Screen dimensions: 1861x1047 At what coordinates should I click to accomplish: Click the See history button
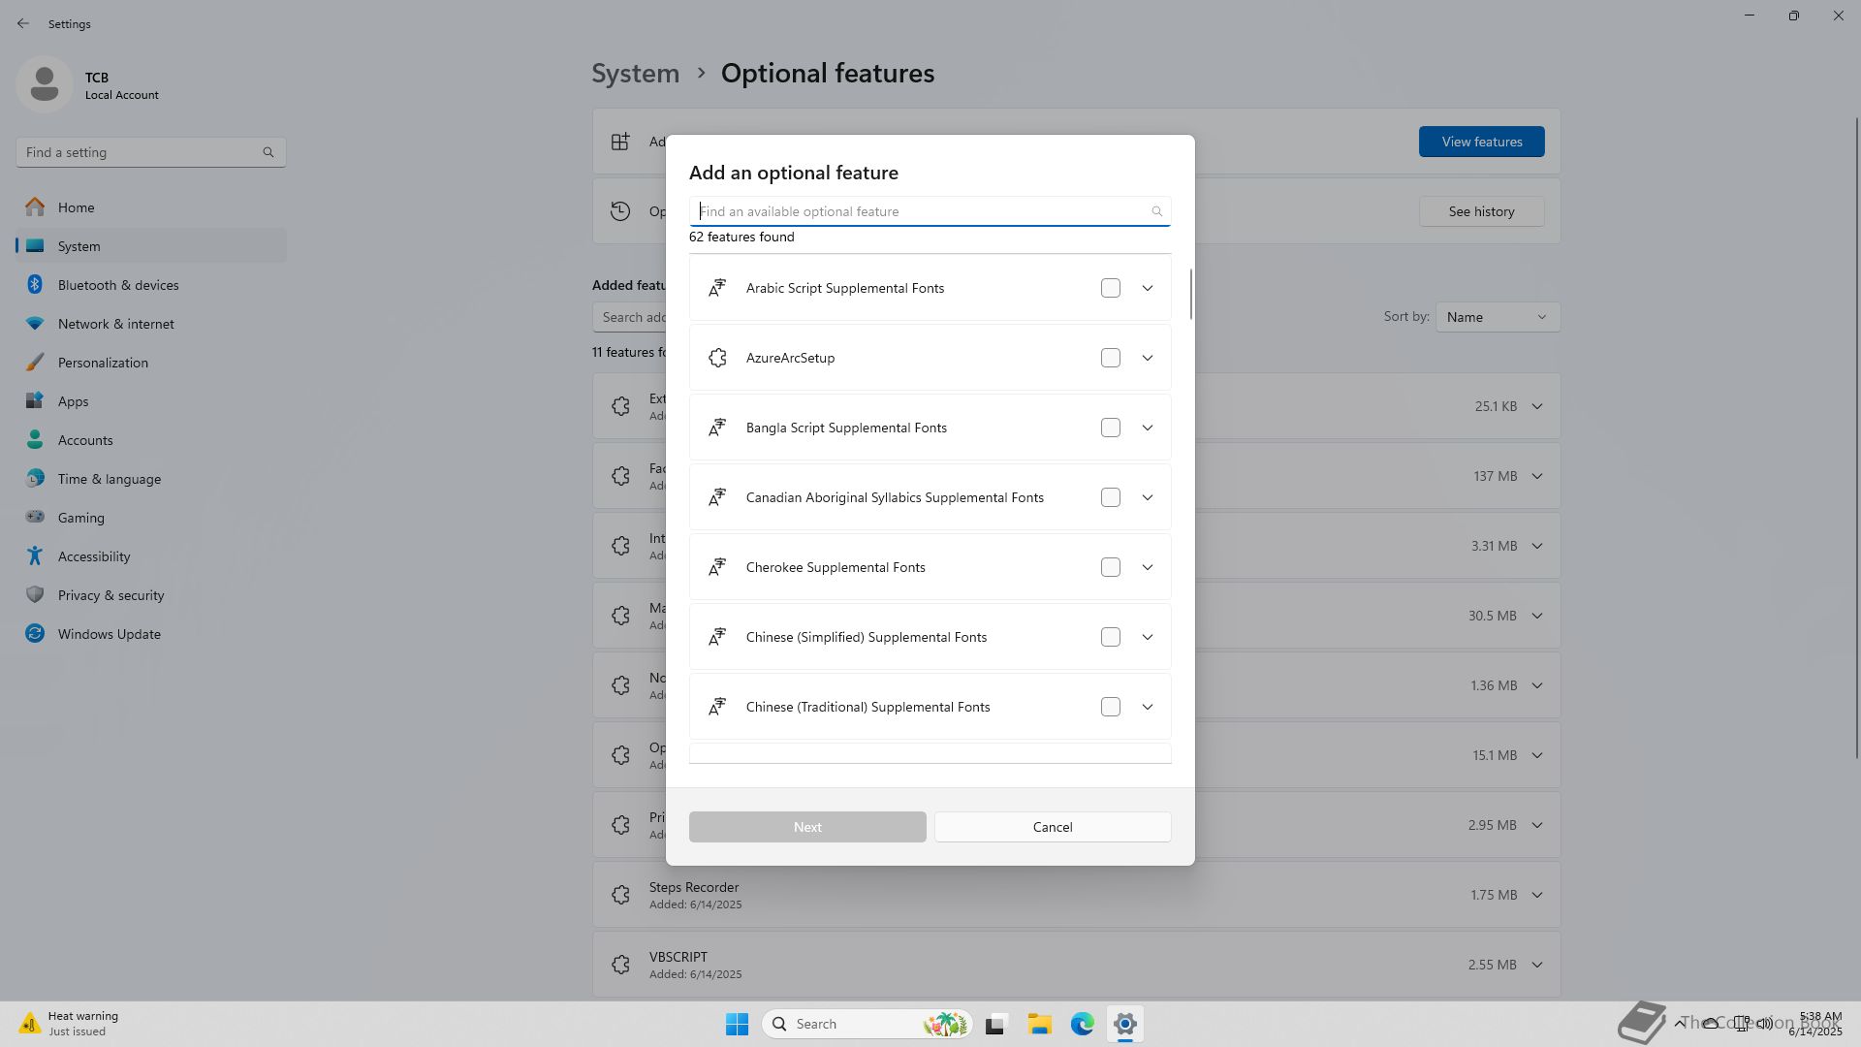pos(1481,211)
